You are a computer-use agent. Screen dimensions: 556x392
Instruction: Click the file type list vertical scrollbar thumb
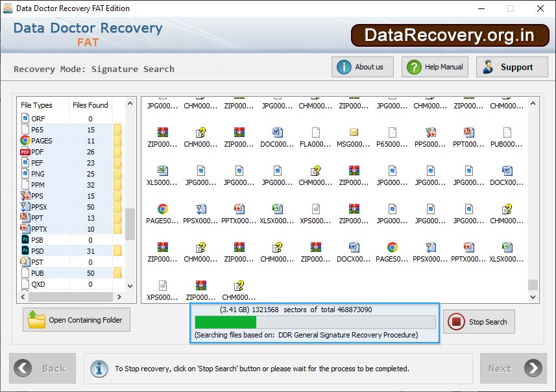pos(130,224)
